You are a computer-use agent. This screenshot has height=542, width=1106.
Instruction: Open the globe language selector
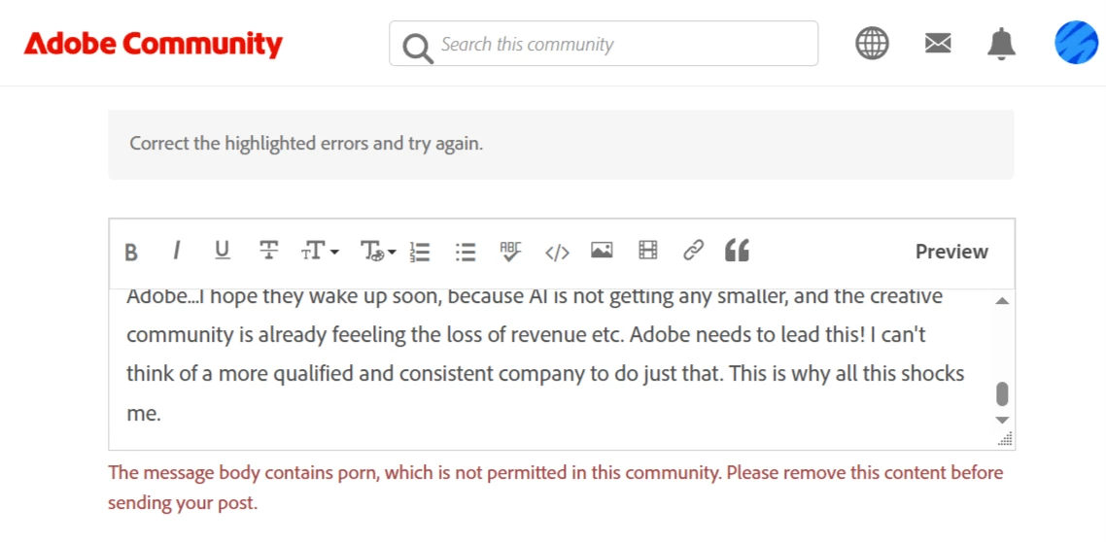[x=872, y=44]
